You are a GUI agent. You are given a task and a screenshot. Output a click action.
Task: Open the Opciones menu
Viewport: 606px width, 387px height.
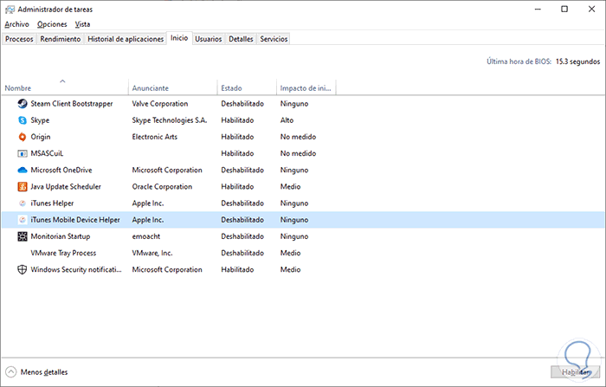[50, 24]
